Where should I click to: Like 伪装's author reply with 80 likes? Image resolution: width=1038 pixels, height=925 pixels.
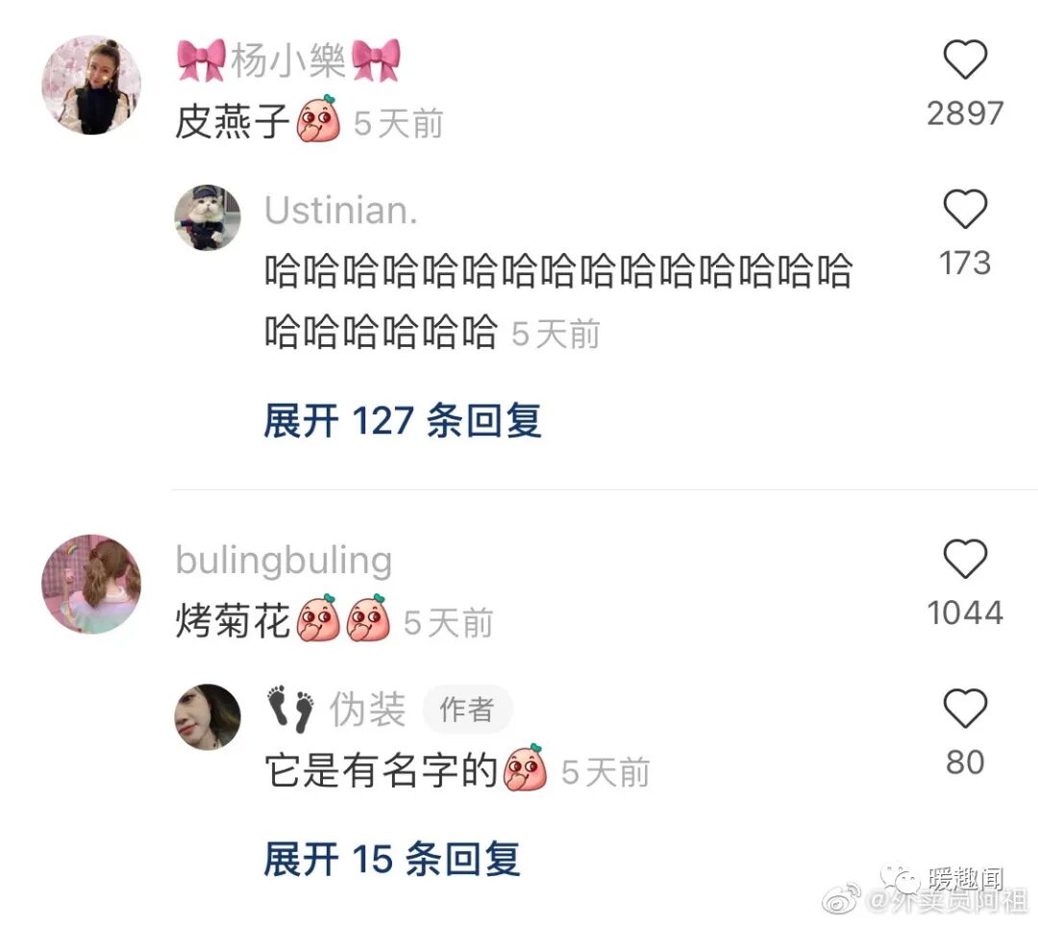[x=965, y=709]
